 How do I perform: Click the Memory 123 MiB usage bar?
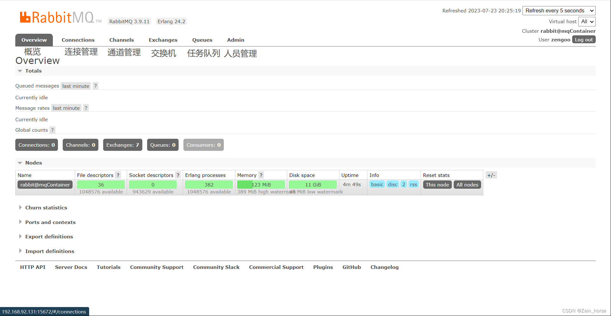(261, 185)
